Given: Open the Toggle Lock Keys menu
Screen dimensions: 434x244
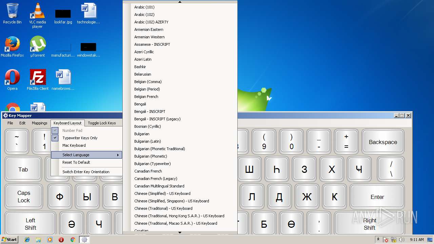Looking at the screenshot, I should [102, 123].
